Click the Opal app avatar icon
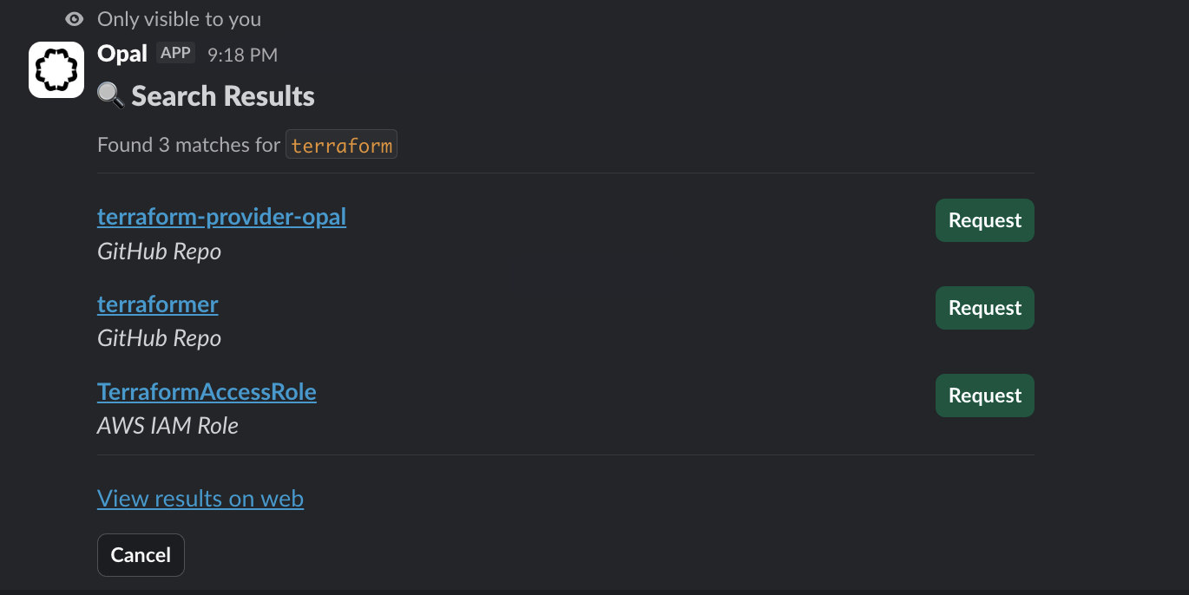 point(56,69)
